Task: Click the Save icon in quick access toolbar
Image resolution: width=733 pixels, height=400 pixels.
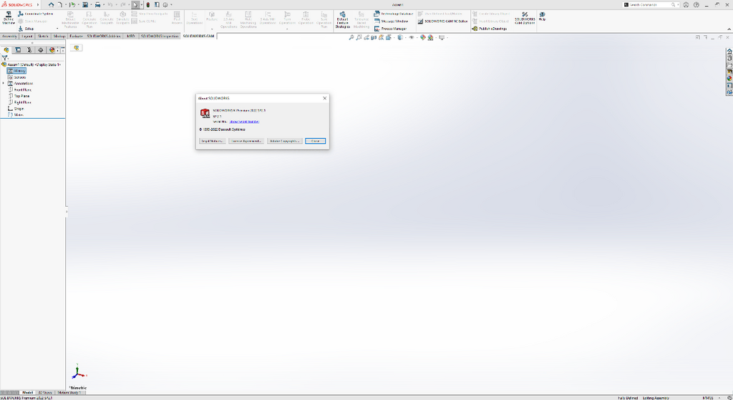Action: pos(86,5)
